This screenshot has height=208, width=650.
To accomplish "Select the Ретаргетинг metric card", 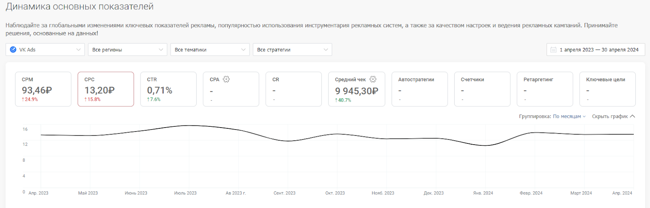I will coord(545,89).
